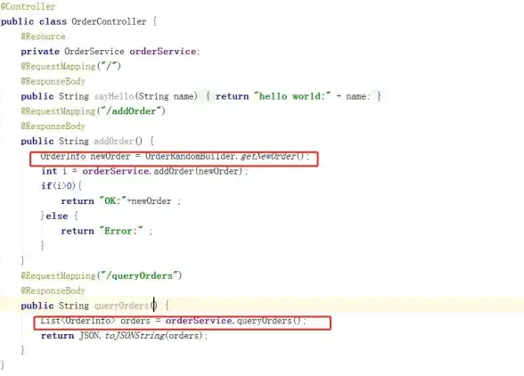Click the "OK:" string literal
The image size is (524, 376).
(112, 200)
